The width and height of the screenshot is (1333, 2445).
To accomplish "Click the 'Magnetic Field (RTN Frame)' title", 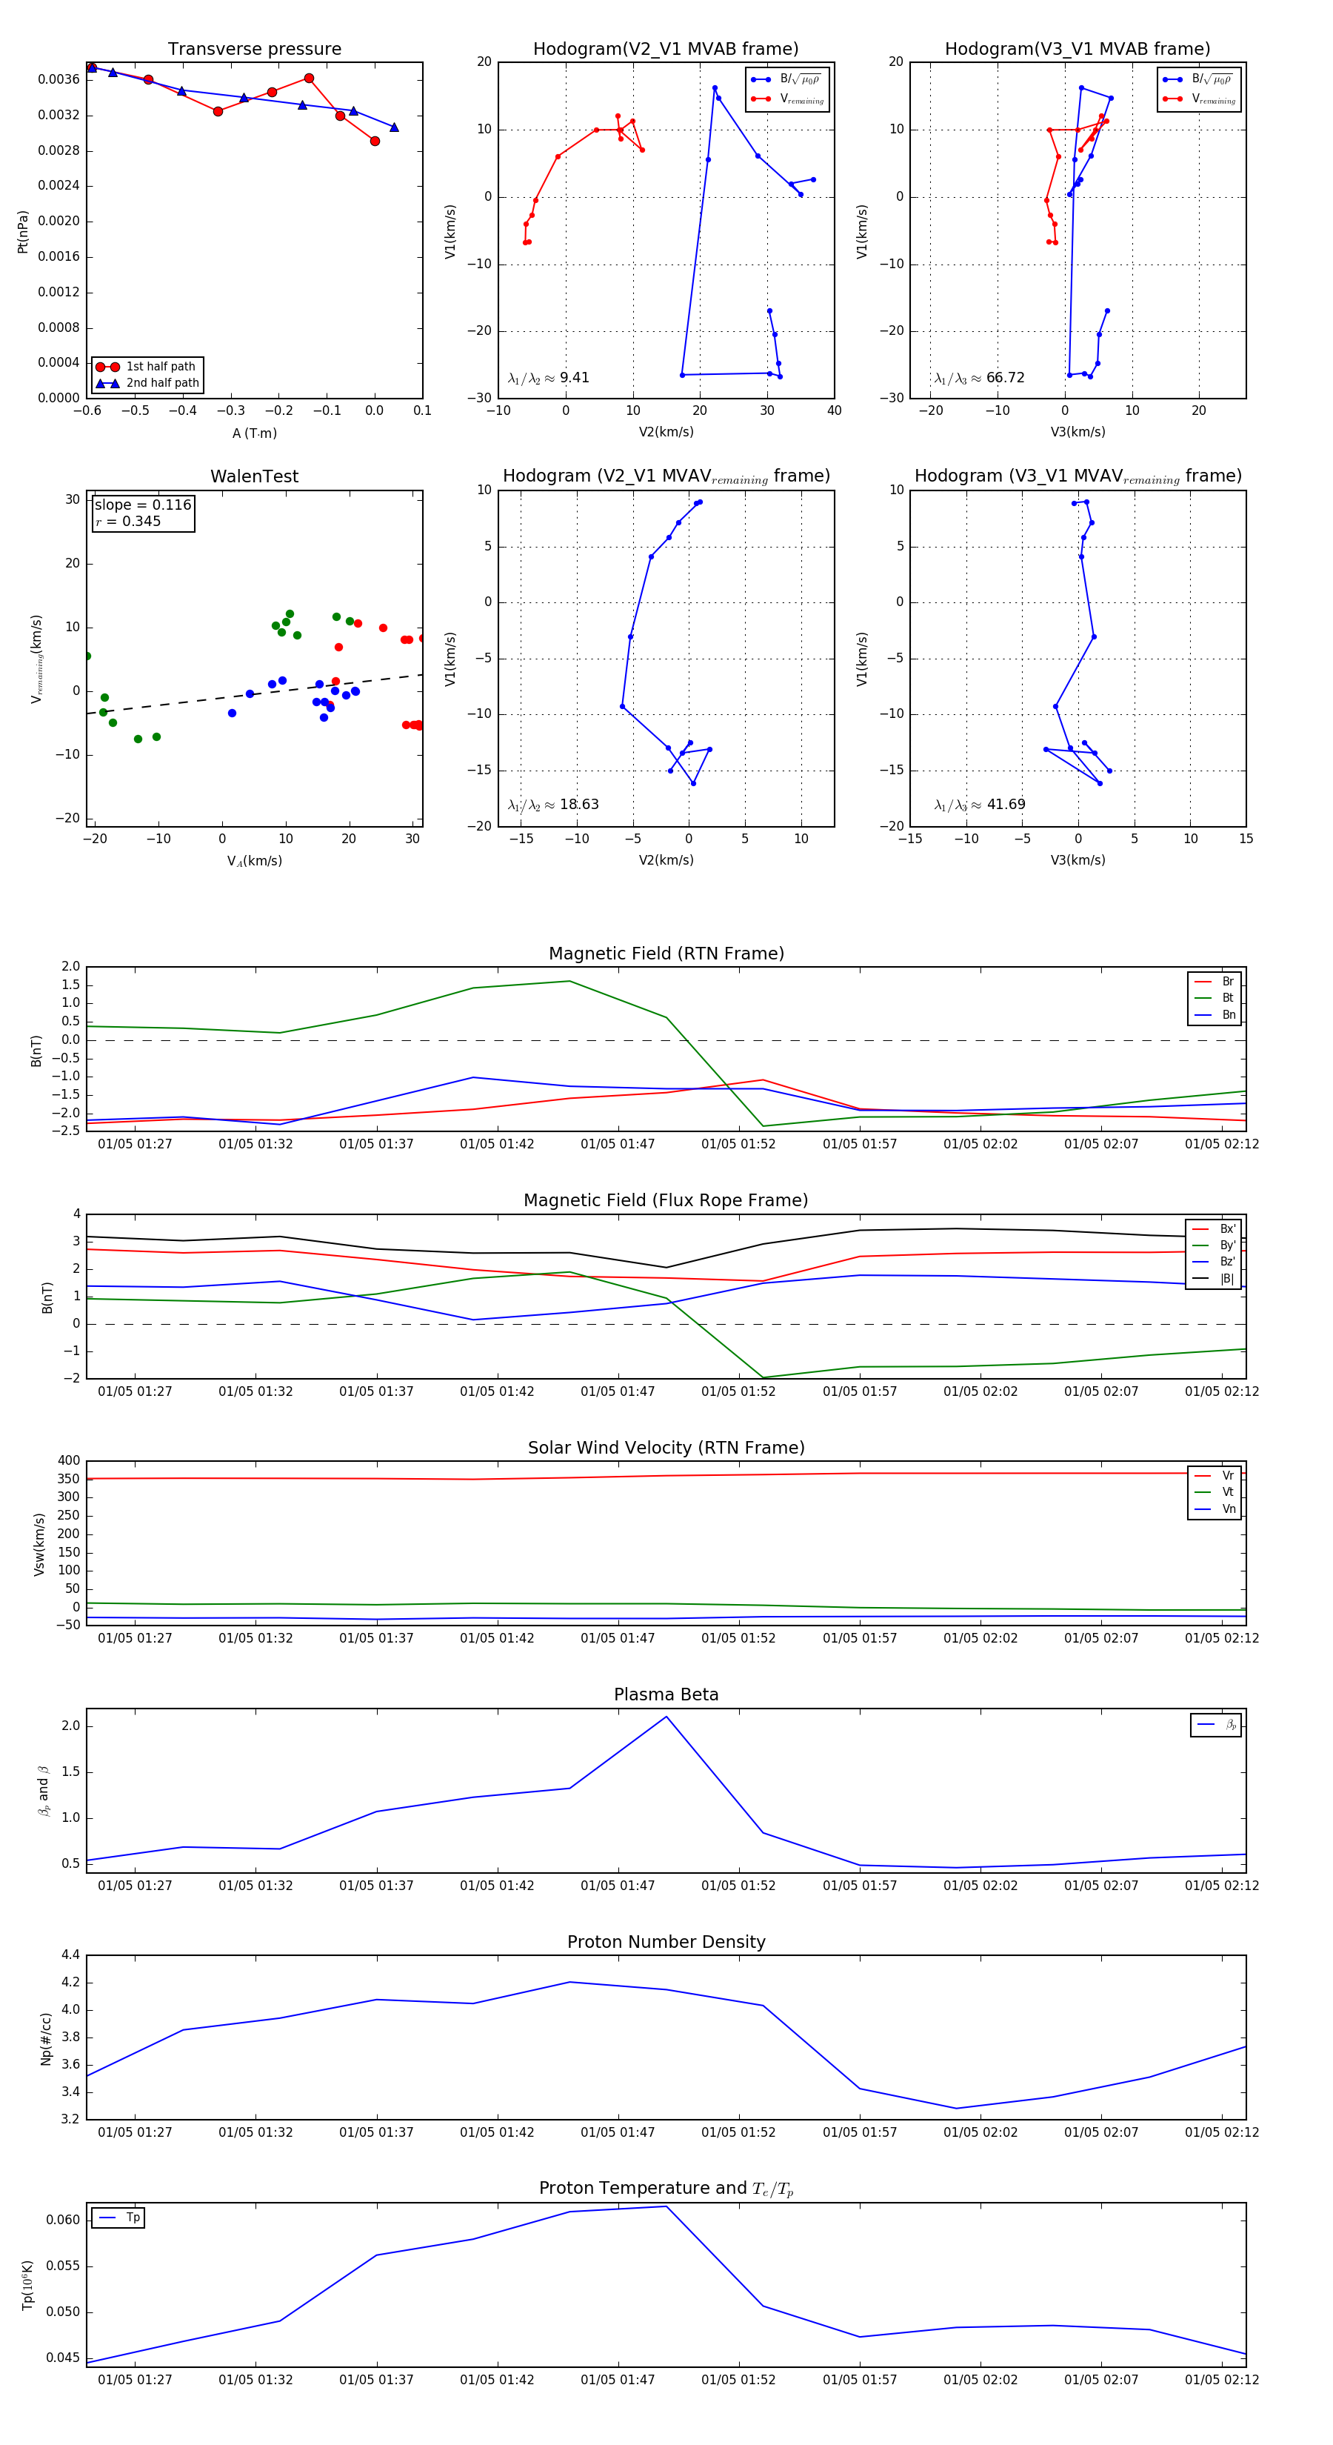I will coord(666,954).
